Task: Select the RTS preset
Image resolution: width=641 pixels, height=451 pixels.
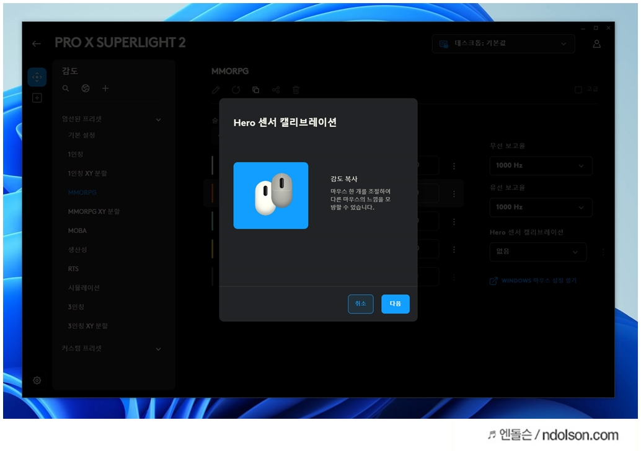Action: pos(73,269)
